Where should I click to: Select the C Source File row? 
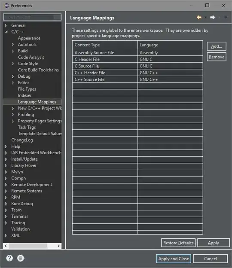point(137,66)
